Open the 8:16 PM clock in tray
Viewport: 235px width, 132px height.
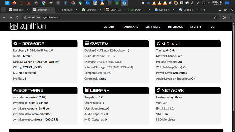pyautogui.click(x=217, y=3)
